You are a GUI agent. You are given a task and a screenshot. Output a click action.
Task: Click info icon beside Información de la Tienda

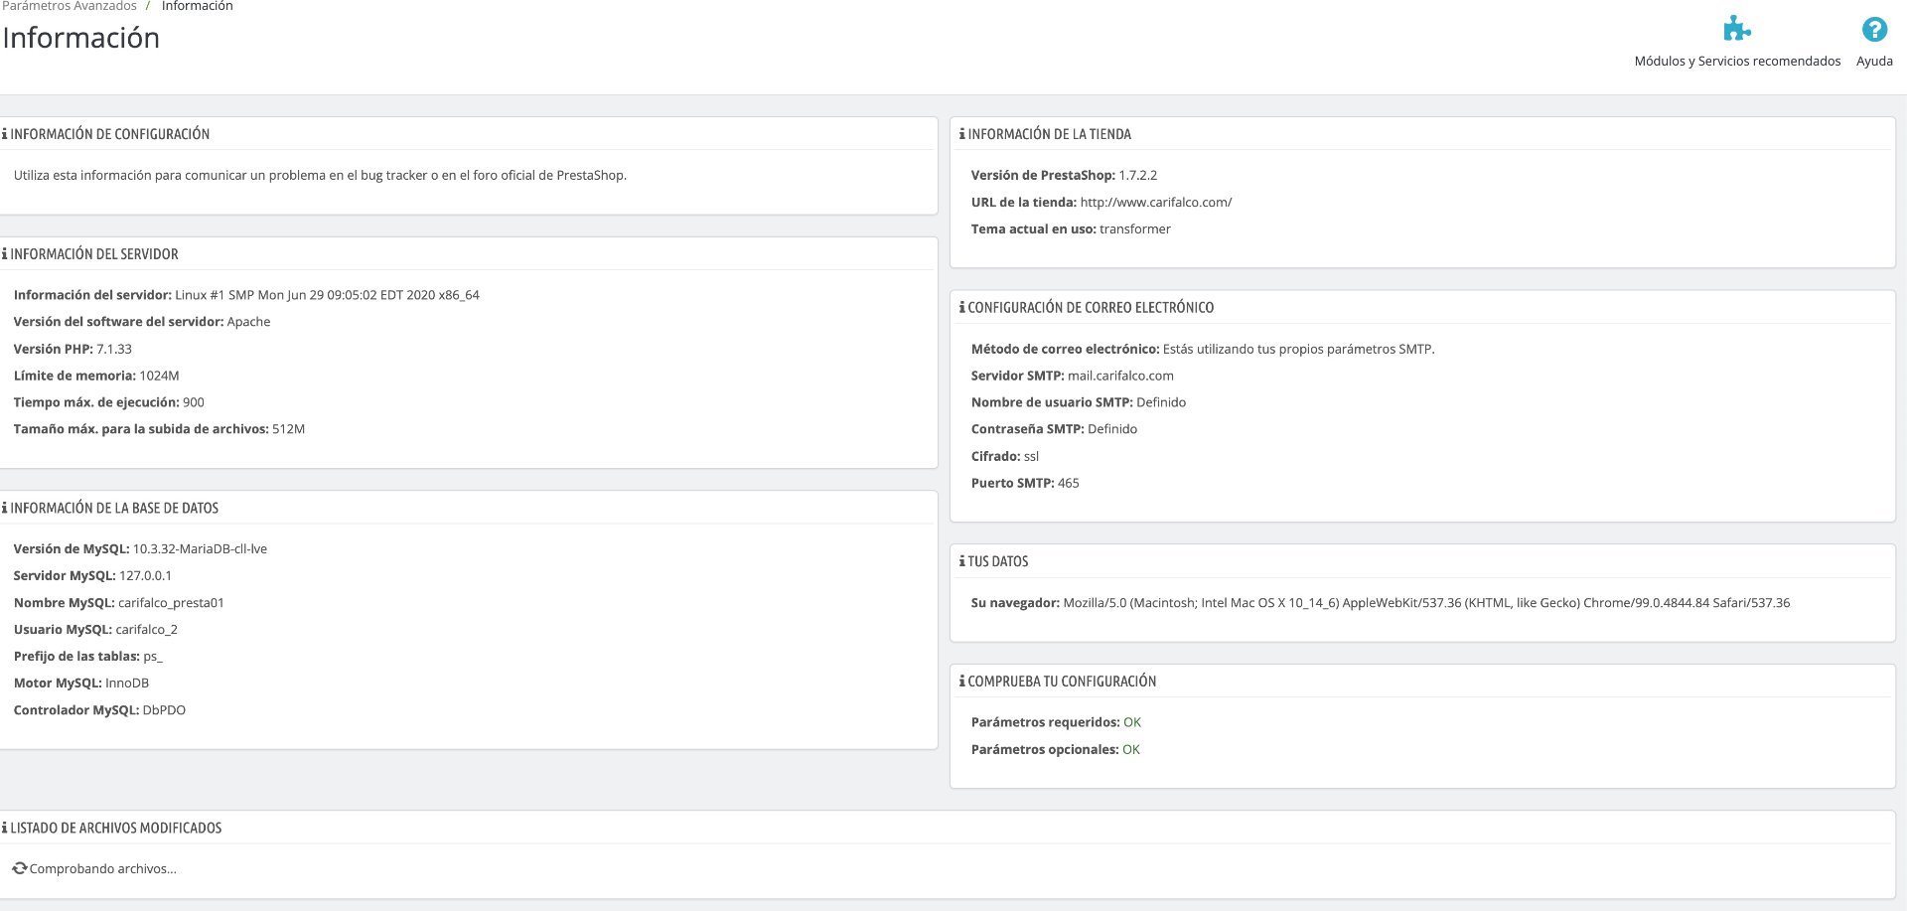[x=961, y=134]
